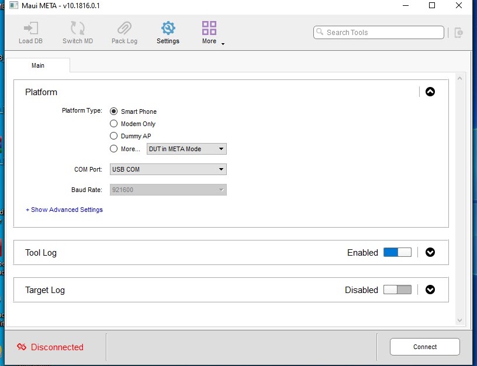
Task: Click the icon right of Search Tools
Action: coord(458,33)
